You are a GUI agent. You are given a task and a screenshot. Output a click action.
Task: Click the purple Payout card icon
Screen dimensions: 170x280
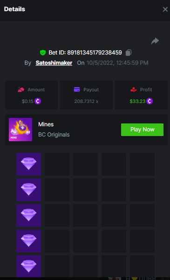click(77, 89)
